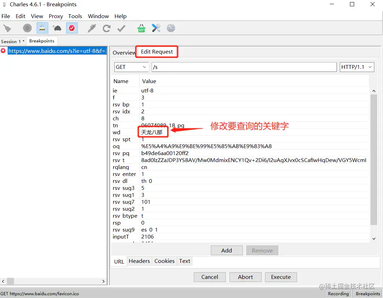This screenshot has width=383, height=298.
Task: Open the Help menu
Action: point(120,16)
